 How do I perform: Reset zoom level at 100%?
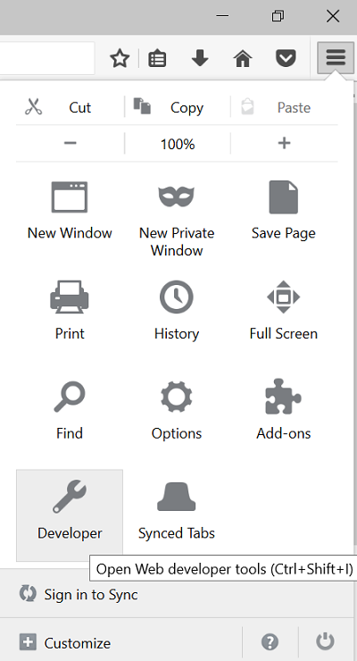click(178, 144)
